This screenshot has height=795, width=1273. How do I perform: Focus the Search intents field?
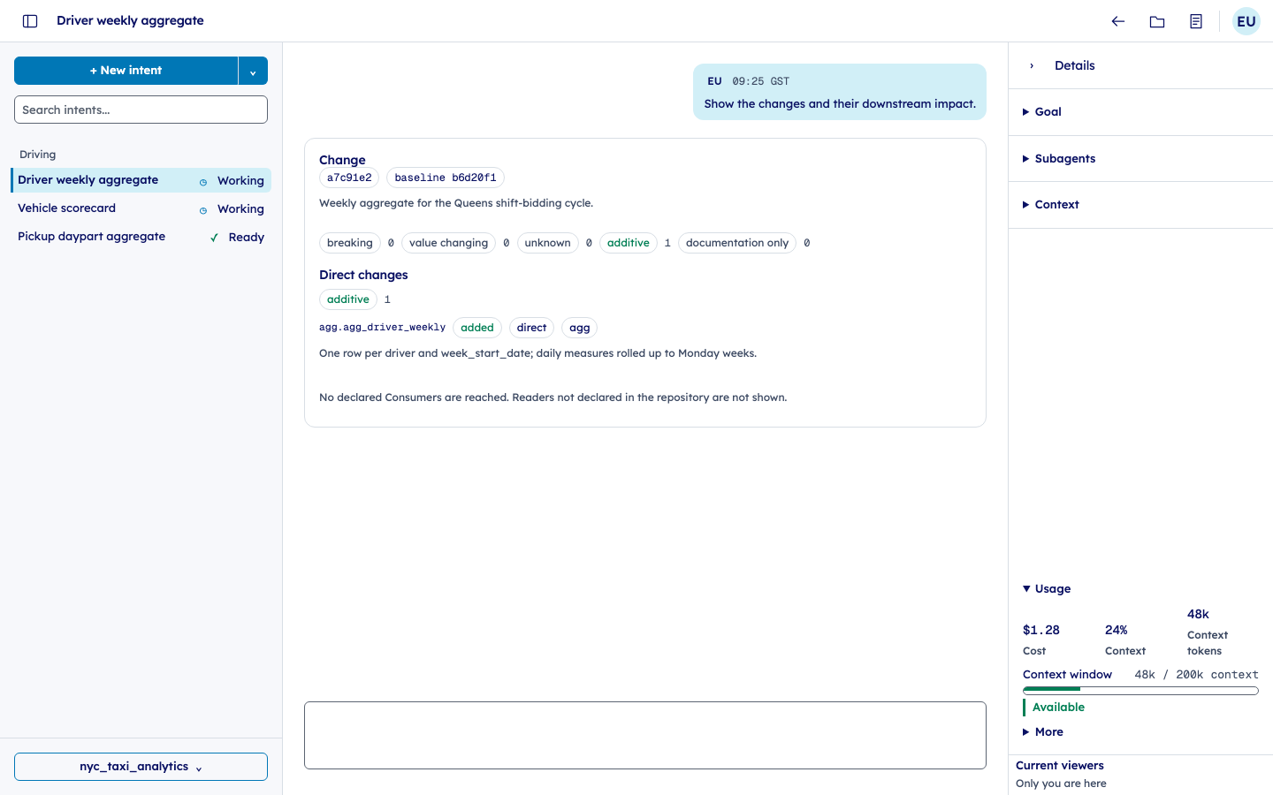click(141, 110)
